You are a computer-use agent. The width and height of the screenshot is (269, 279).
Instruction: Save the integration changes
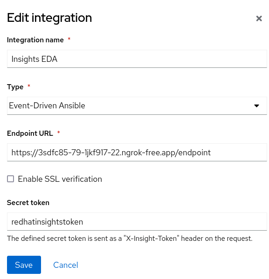click(x=24, y=265)
